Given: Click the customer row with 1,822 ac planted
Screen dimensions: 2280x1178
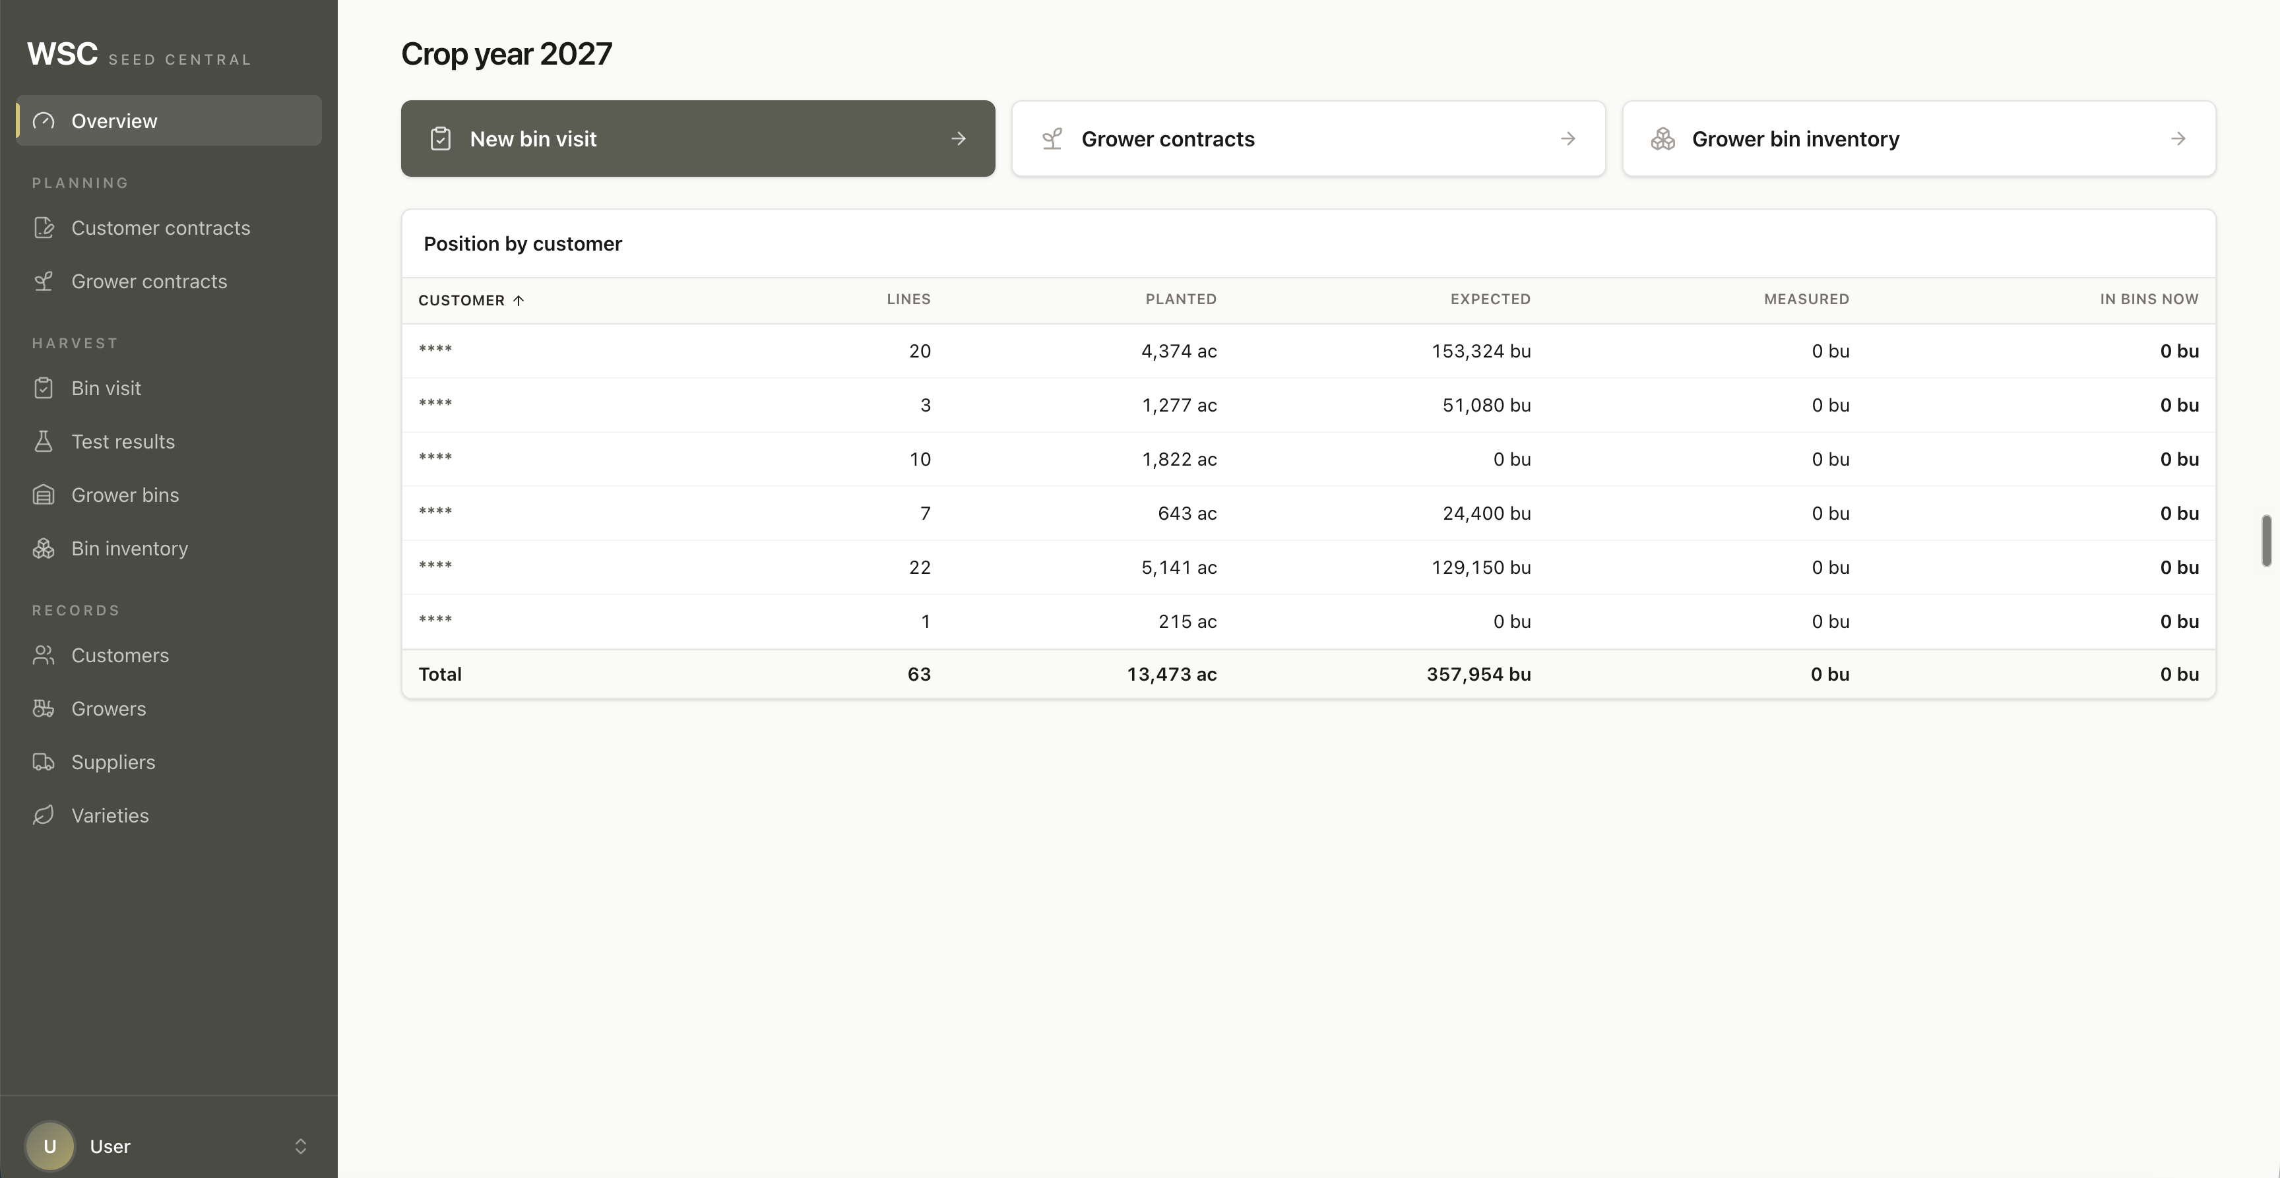Looking at the screenshot, I should pos(1308,459).
